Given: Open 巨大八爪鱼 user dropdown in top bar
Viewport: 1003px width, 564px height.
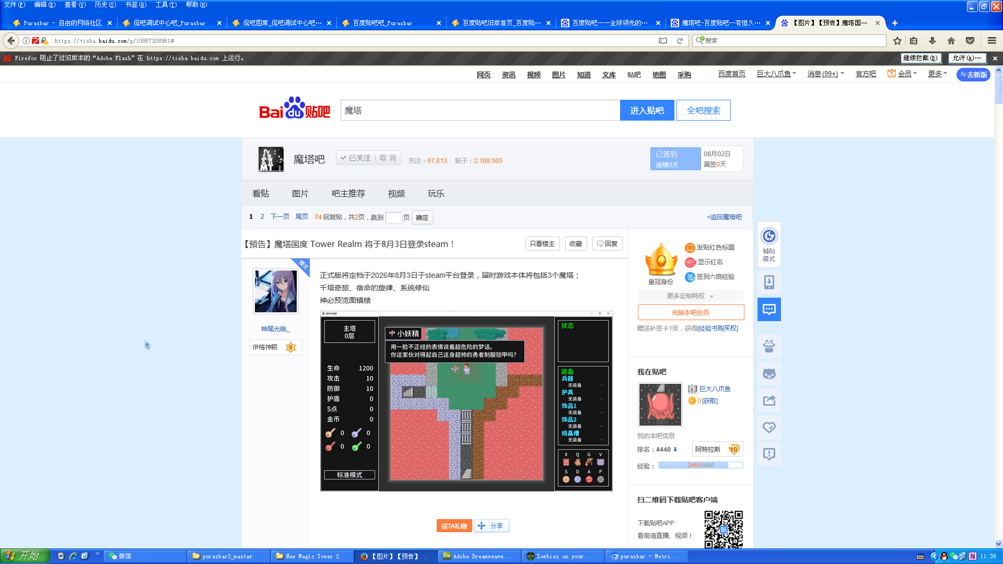Looking at the screenshot, I should pos(776,74).
